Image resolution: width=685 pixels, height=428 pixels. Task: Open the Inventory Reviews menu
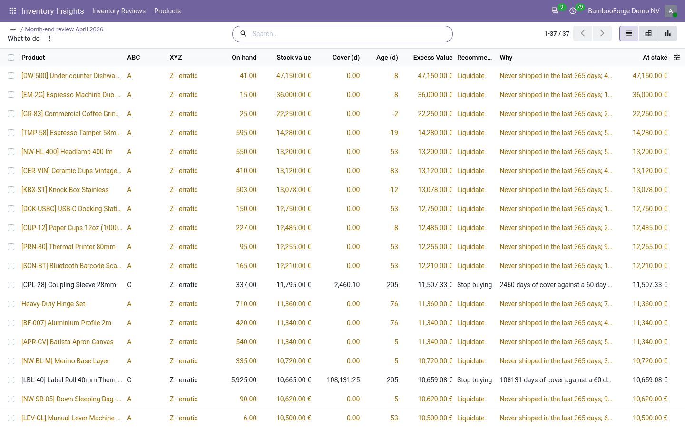point(119,11)
